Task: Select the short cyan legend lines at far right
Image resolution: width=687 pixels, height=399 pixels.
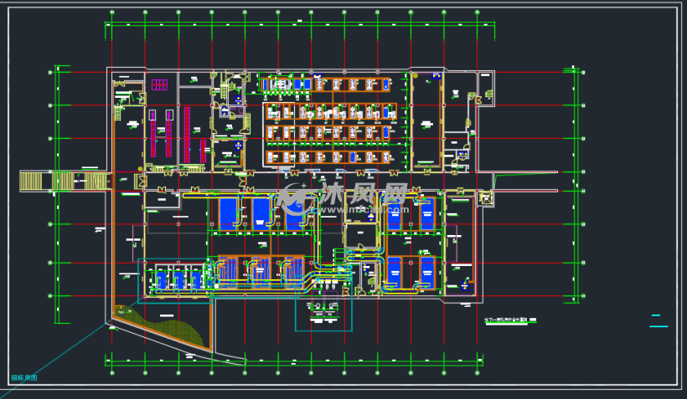Action: click(659, 321)
